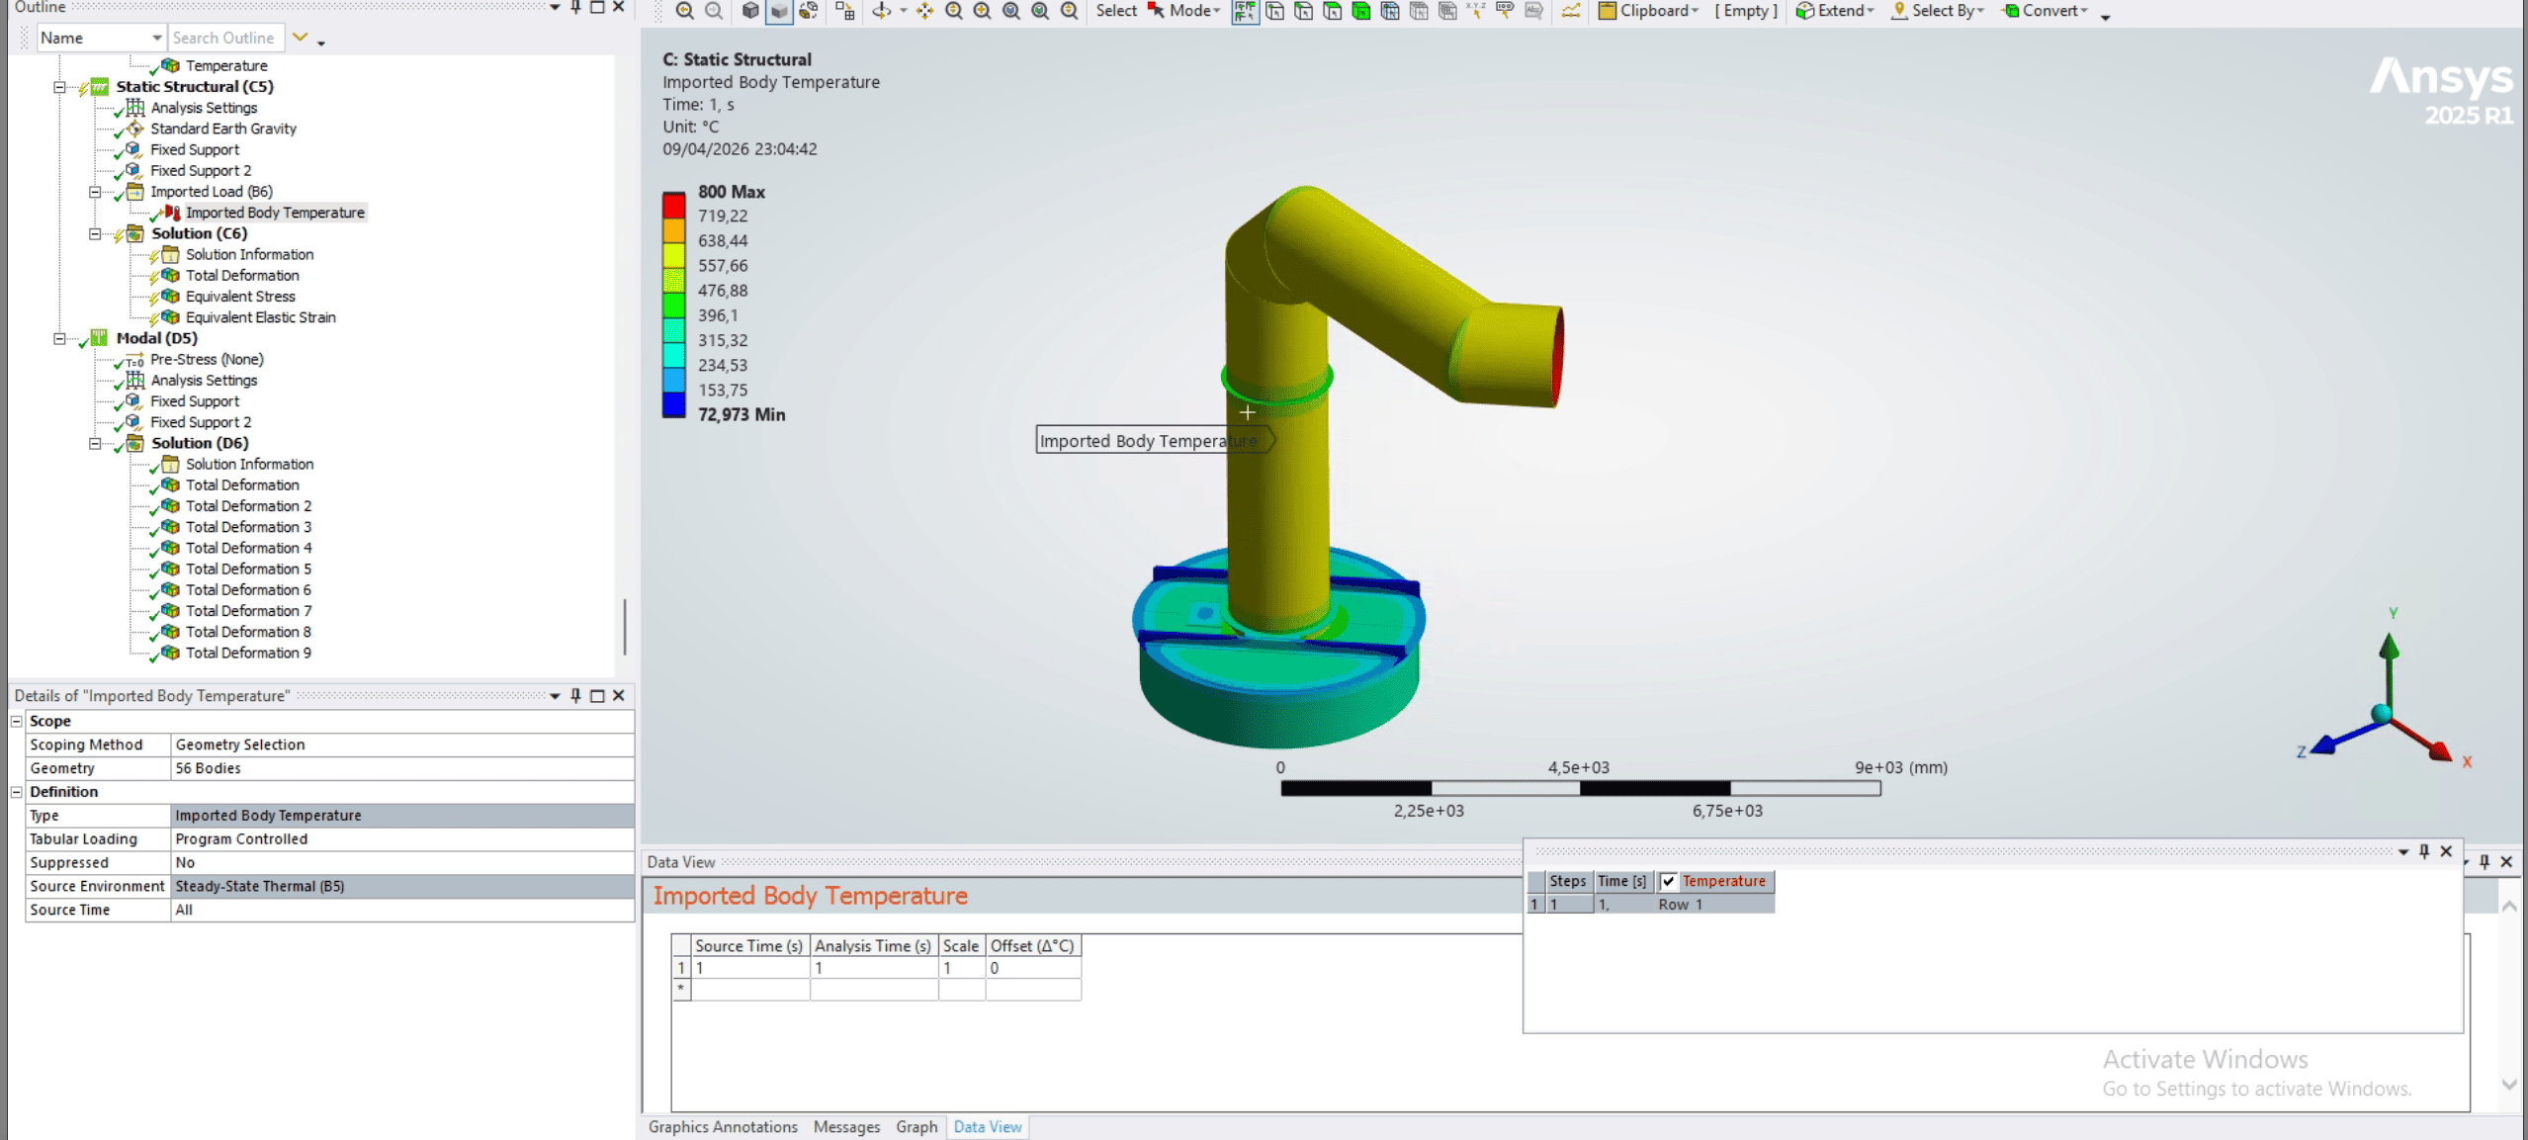This screenshot has width=2528, height=1140.
Task: Activate the body selection filter icon
Action: click(1360, 11)
